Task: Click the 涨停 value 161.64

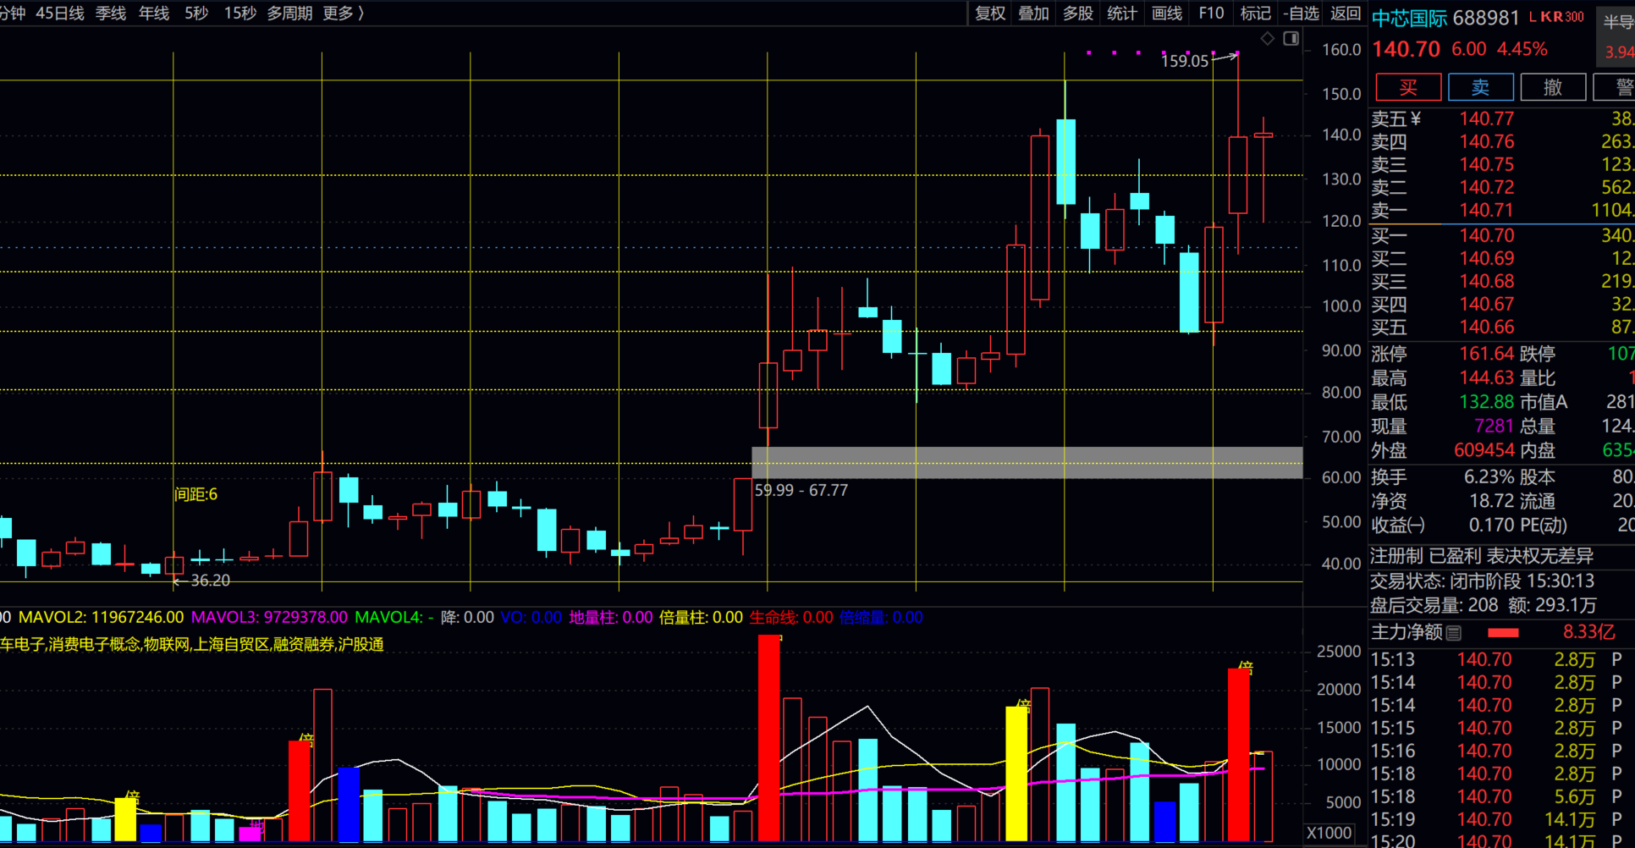Action: [x=1487, y=354]
